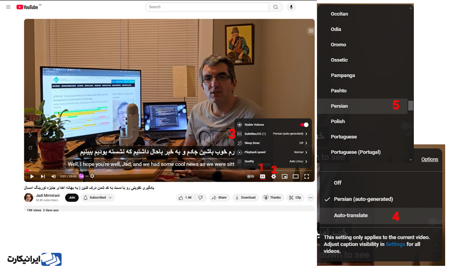Open the Sleep timer option
Viewport: 456px width, 271px height.
point(273,143)
